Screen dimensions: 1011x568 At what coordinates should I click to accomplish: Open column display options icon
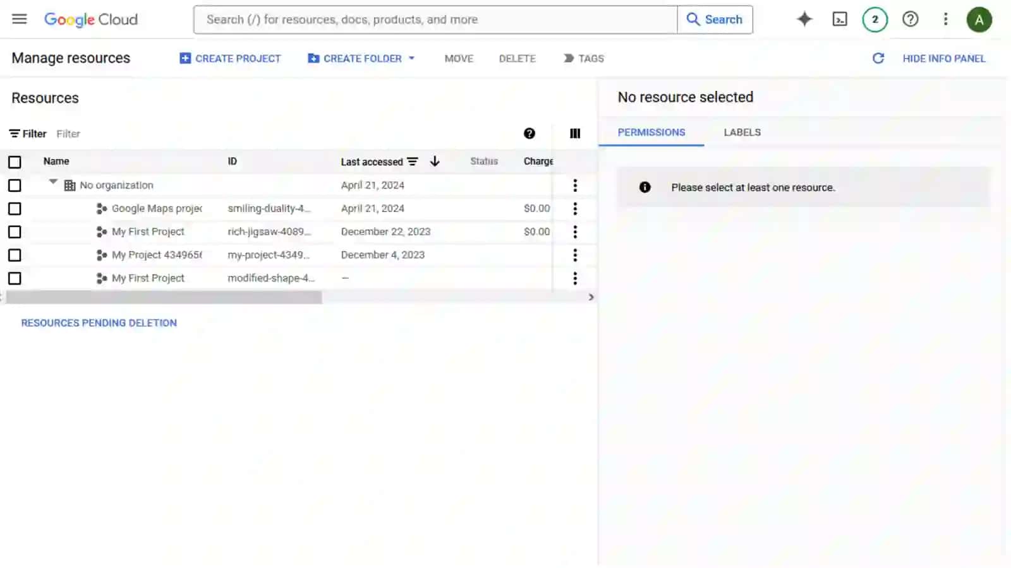click(x=575, y=133)
